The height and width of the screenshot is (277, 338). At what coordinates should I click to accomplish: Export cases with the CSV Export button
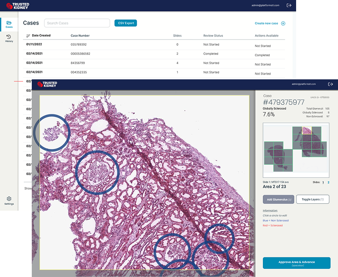pyautogui.click(x=126, y=23)
